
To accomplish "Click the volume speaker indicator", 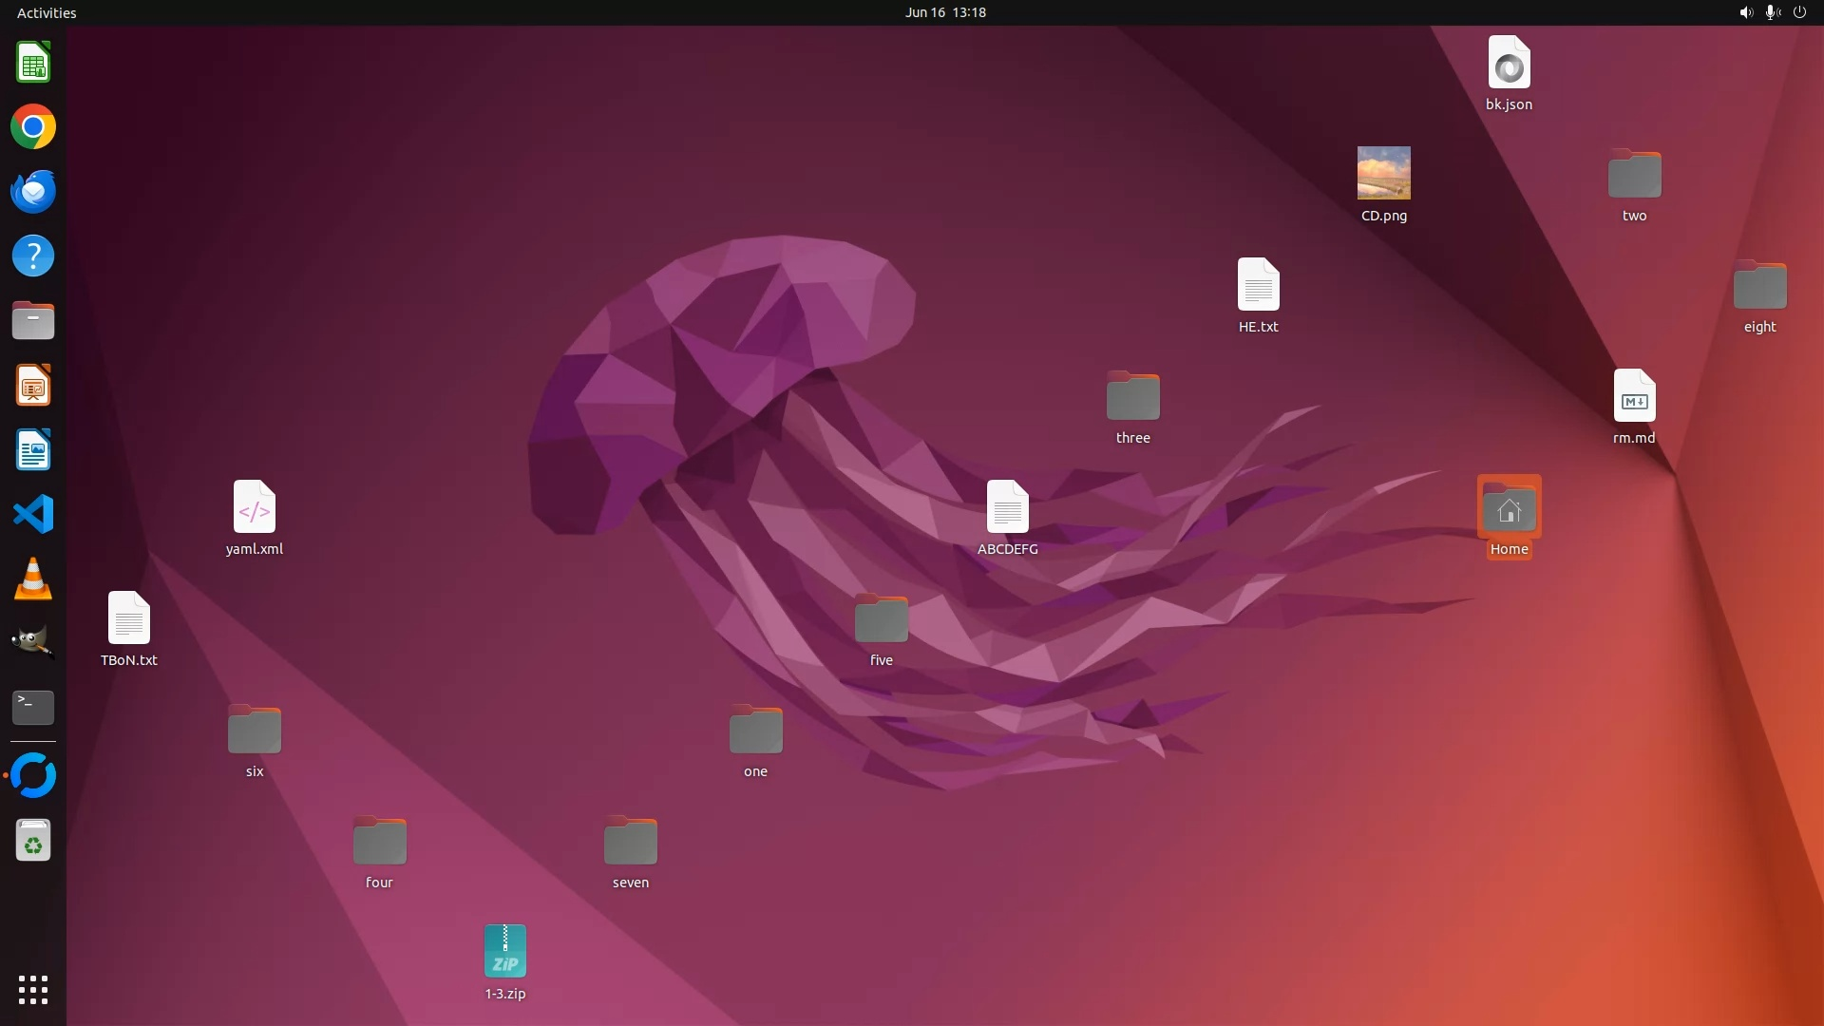I will (1745, 12).
